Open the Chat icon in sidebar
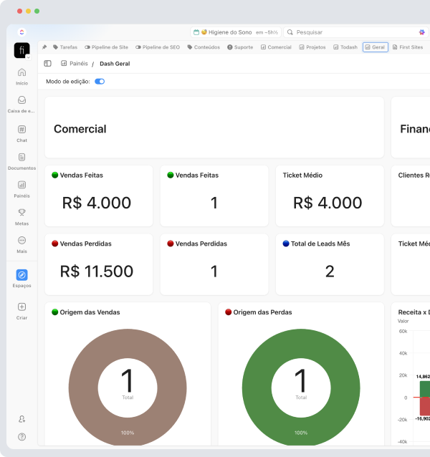Screen dimensions: 430x457 (21, 130)
